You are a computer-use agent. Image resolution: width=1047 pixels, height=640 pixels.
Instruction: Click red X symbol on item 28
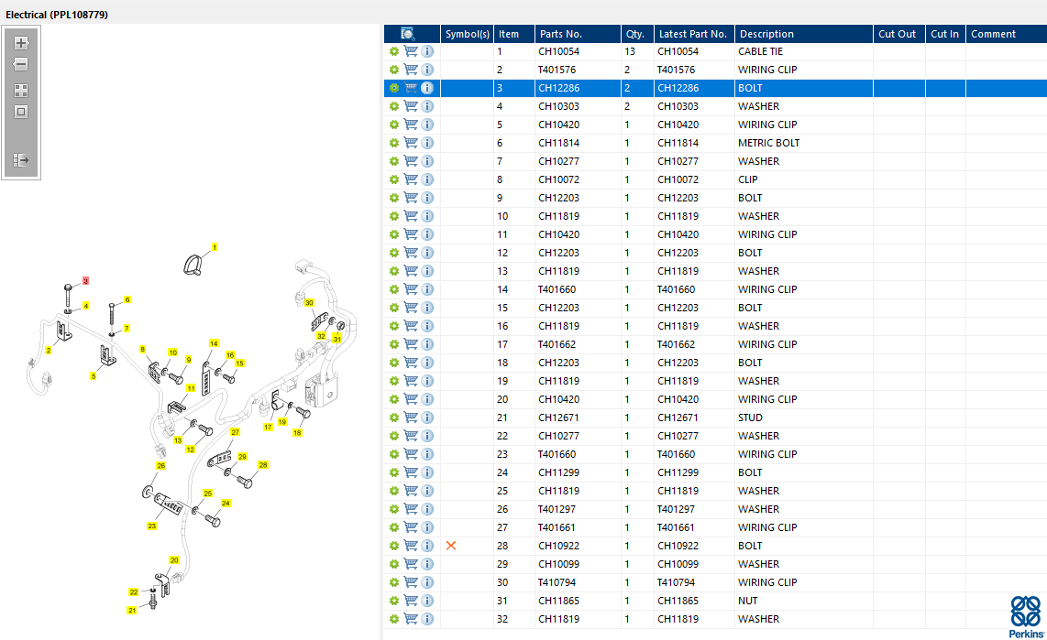(451, 546)
